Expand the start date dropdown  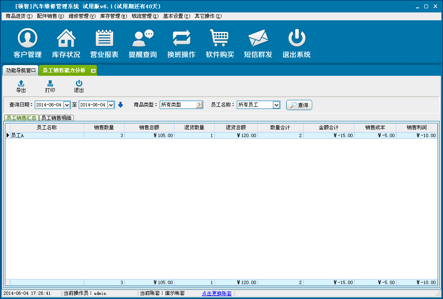point(67,105)
